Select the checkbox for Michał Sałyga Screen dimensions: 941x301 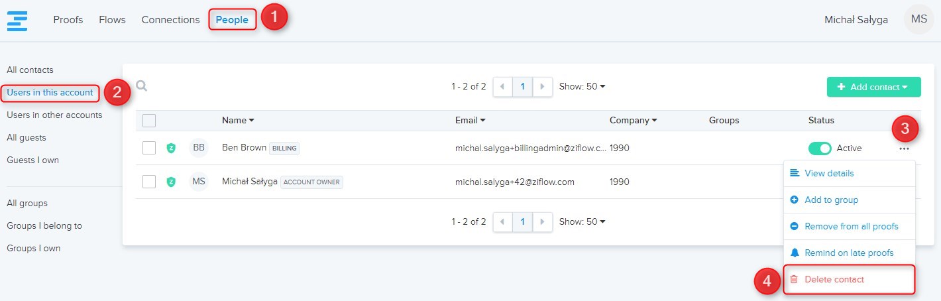pyautogui.click(x=149, y=182)
